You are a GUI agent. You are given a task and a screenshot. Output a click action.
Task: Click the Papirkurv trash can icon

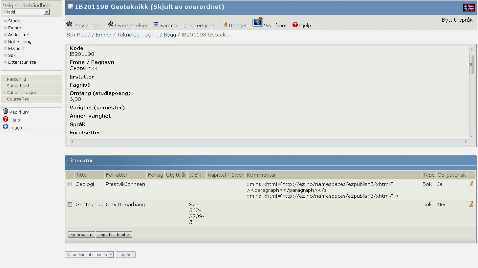(x=6, y=111)
